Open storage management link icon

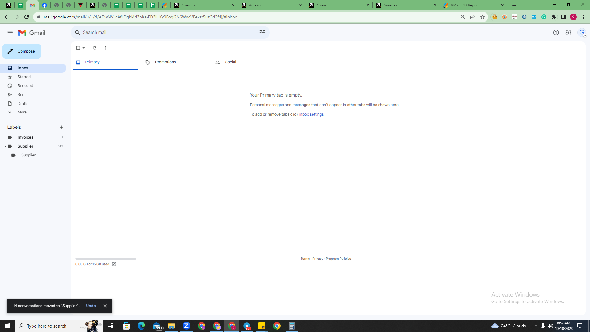click(114, 264)
